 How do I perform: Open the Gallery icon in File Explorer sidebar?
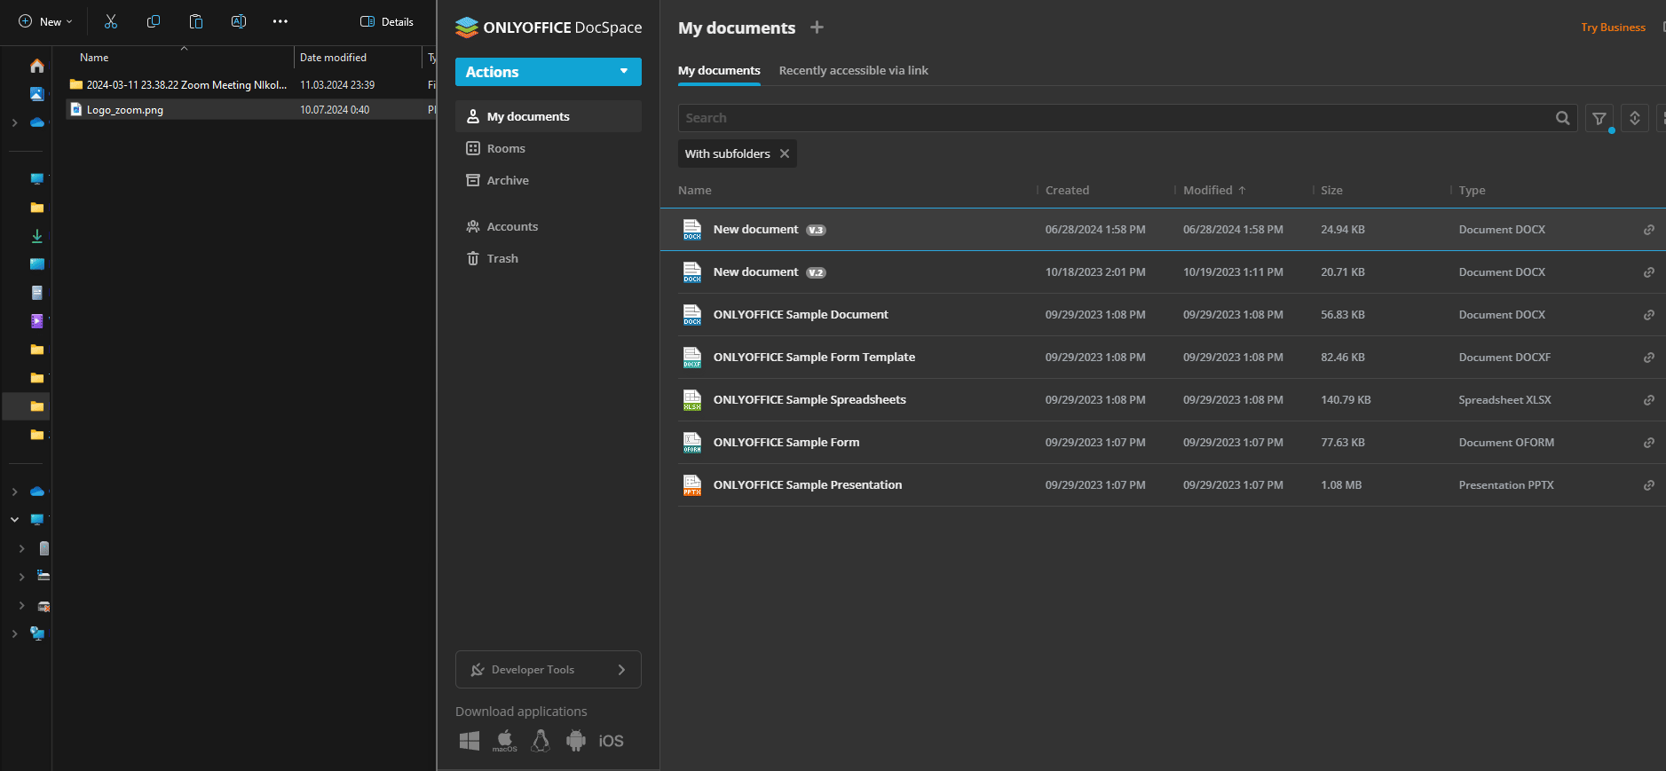click(37, 94)
